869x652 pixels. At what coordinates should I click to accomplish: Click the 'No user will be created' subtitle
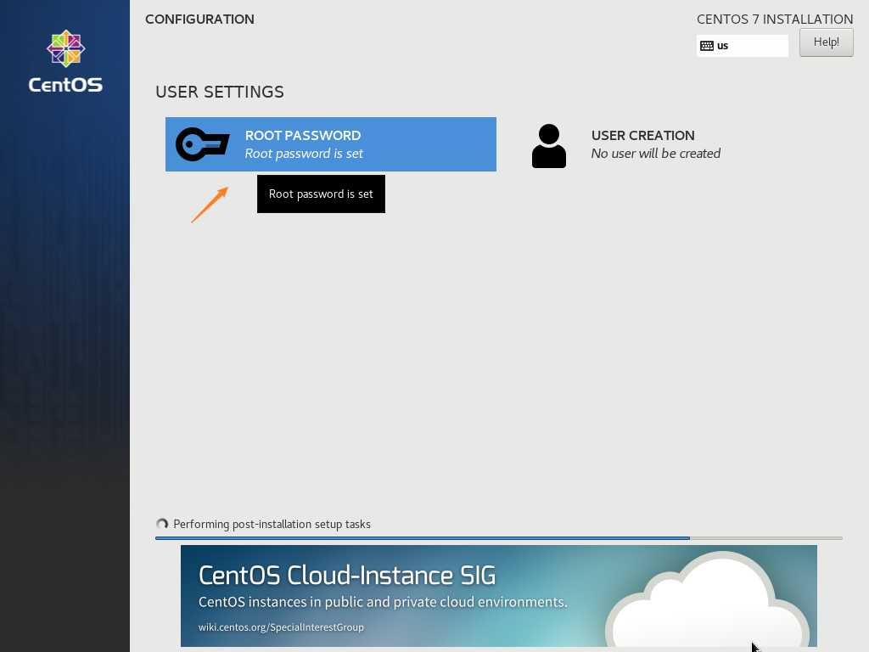655,154
